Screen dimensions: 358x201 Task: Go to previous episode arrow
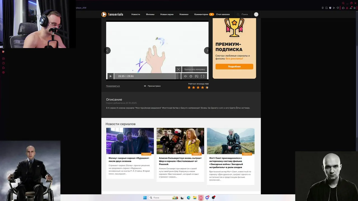point(107,51)
